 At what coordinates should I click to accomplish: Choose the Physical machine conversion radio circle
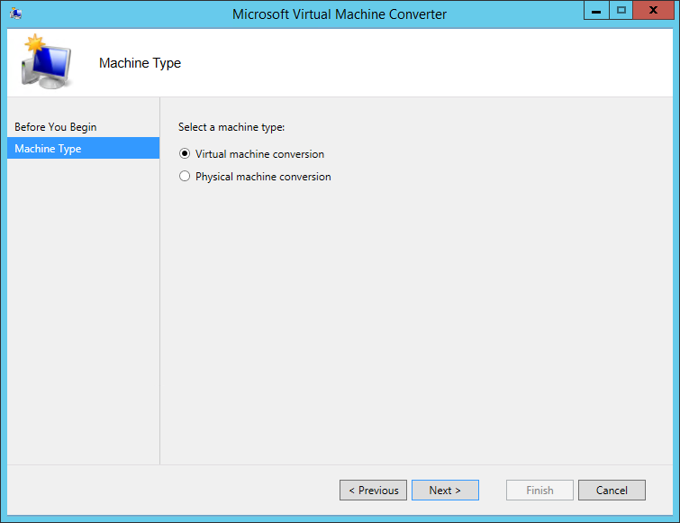[186, 177]
